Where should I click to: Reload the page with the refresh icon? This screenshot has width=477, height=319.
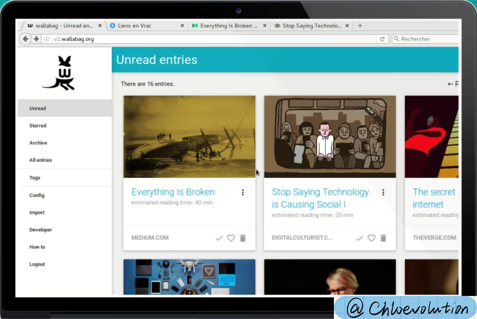pyautogui.click(x=382, y=39)
